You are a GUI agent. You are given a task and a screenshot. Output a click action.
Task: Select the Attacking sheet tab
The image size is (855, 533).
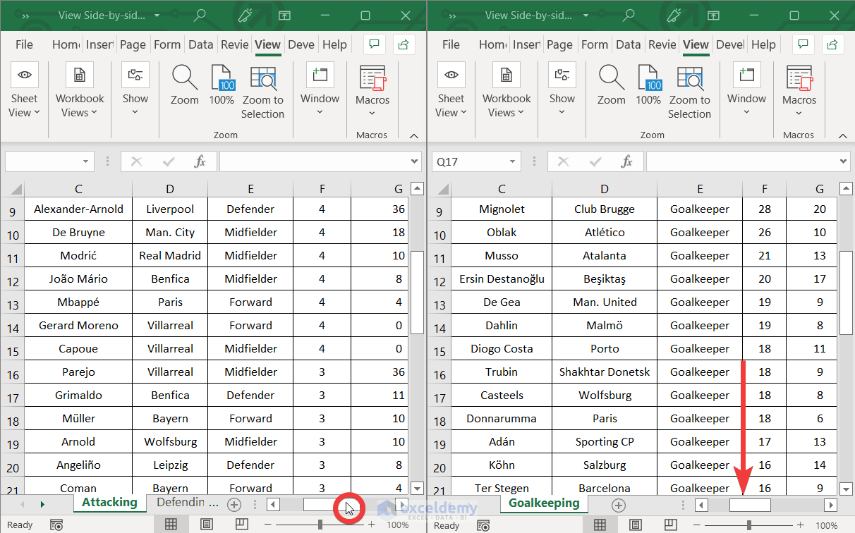[x=109, y=503]
